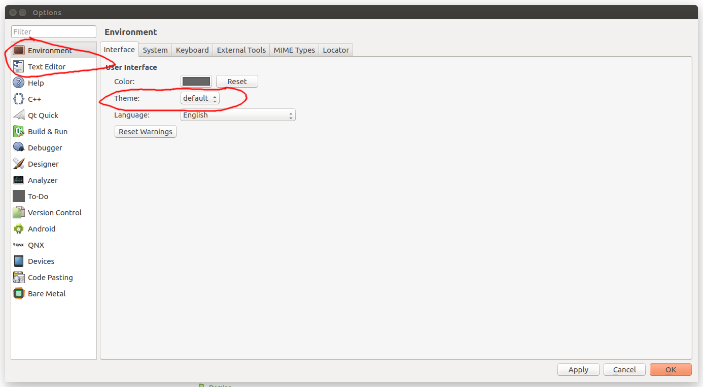This screenshot has height=387, width=703.
Task: Open the Text Editor settings icon
Action: click(x=19, y=67)
